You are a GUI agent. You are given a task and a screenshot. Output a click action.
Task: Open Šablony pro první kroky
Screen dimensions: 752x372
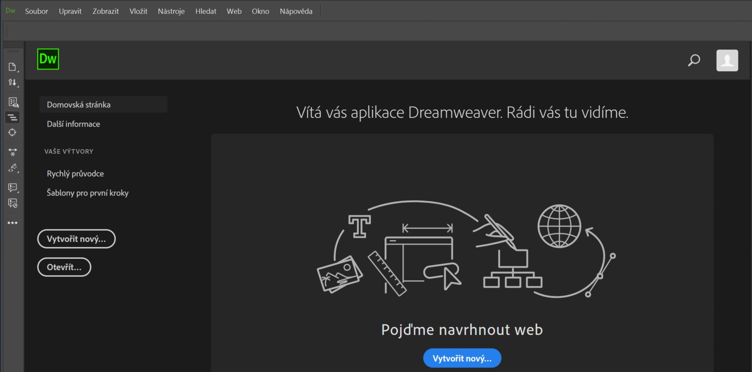coord(87,193)
